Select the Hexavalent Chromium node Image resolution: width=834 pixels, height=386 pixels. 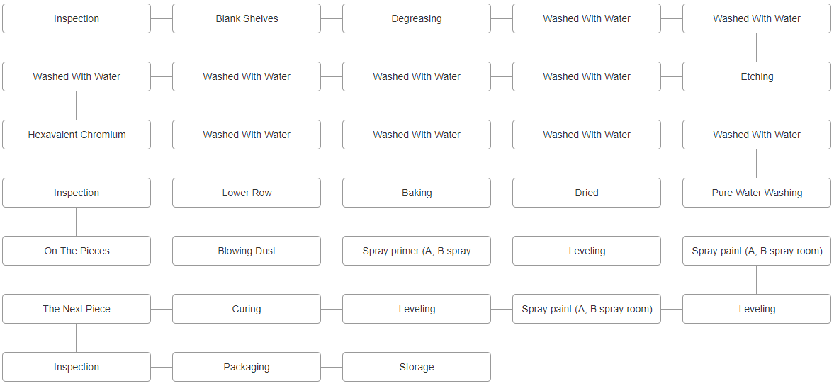[x=77, y=135]
